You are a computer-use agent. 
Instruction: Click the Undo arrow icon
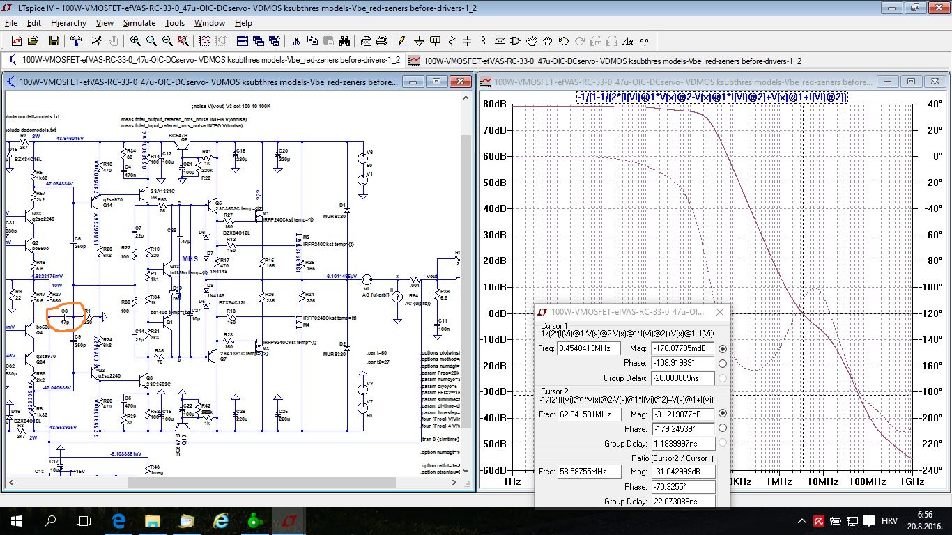(x=564, y=41)
